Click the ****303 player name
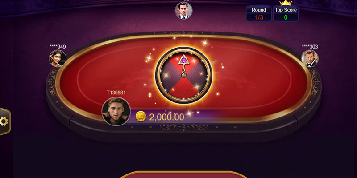 310,47
